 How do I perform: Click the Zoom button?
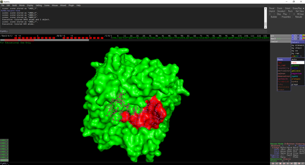[x=279, y=8]
